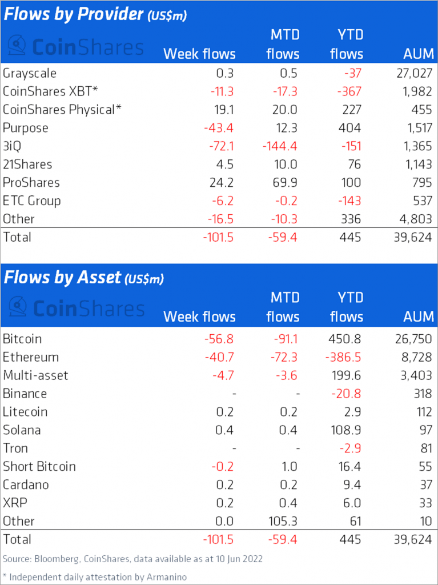Click Grayscale's 27,027 AUM value
Screen dimensions: 438x585
pyautogui.click(x=413, y=73)
